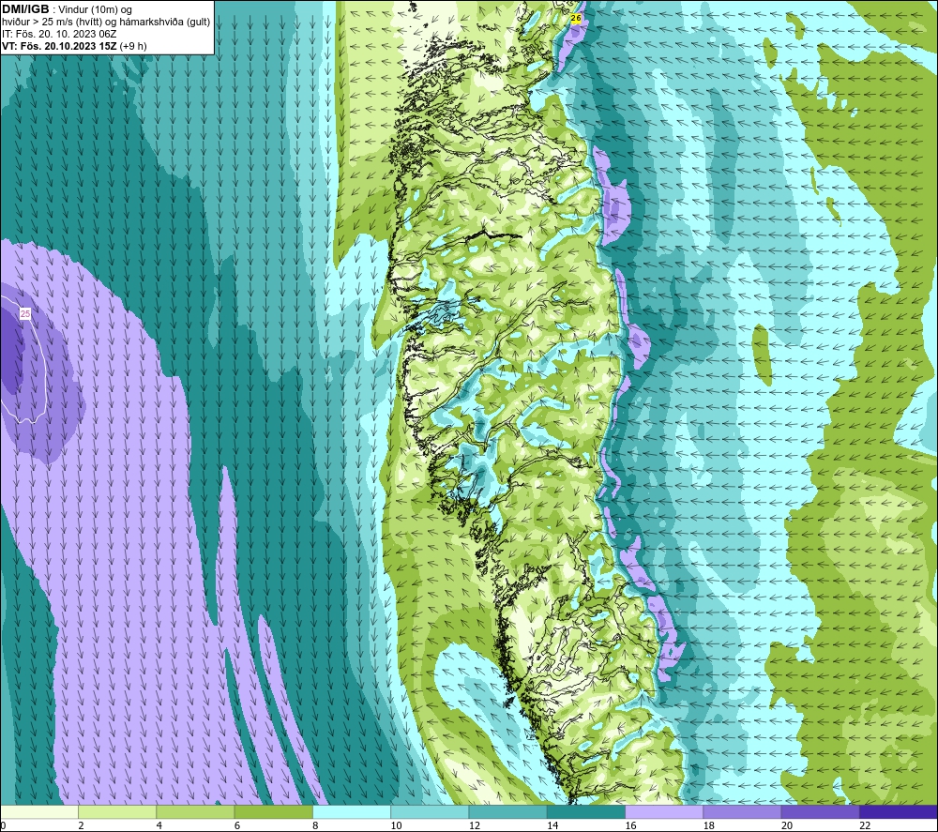Image resolution: width=938 pixels, height=832 pixels.
Task: Select the legend swatch between 10 and 12
Action: tap(430, 811)
